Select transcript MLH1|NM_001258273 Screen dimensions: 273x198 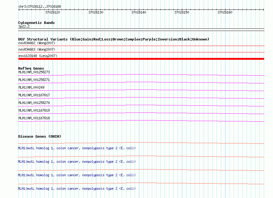(34, 72)
